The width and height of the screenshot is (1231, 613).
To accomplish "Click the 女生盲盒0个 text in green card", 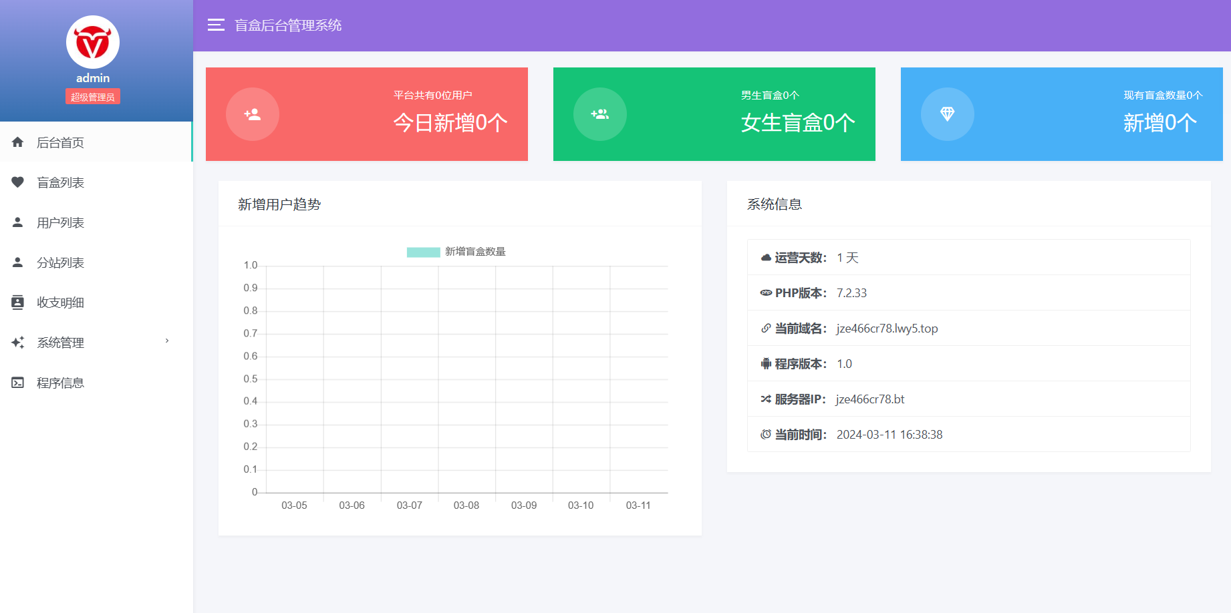I will [798, 123].
